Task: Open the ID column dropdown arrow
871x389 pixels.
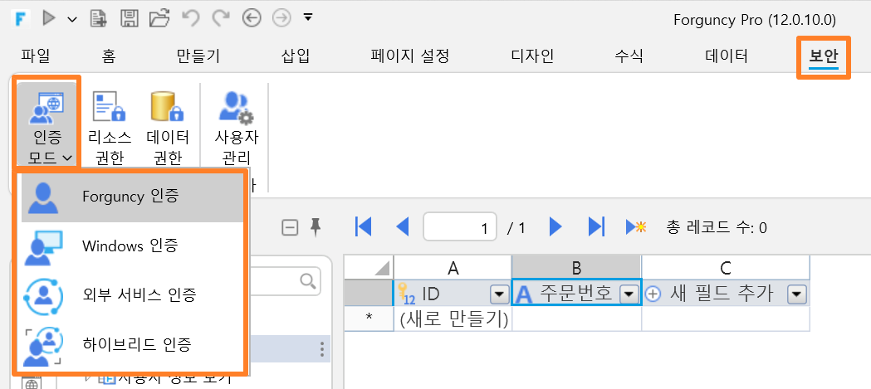Action: click(499, 294)
